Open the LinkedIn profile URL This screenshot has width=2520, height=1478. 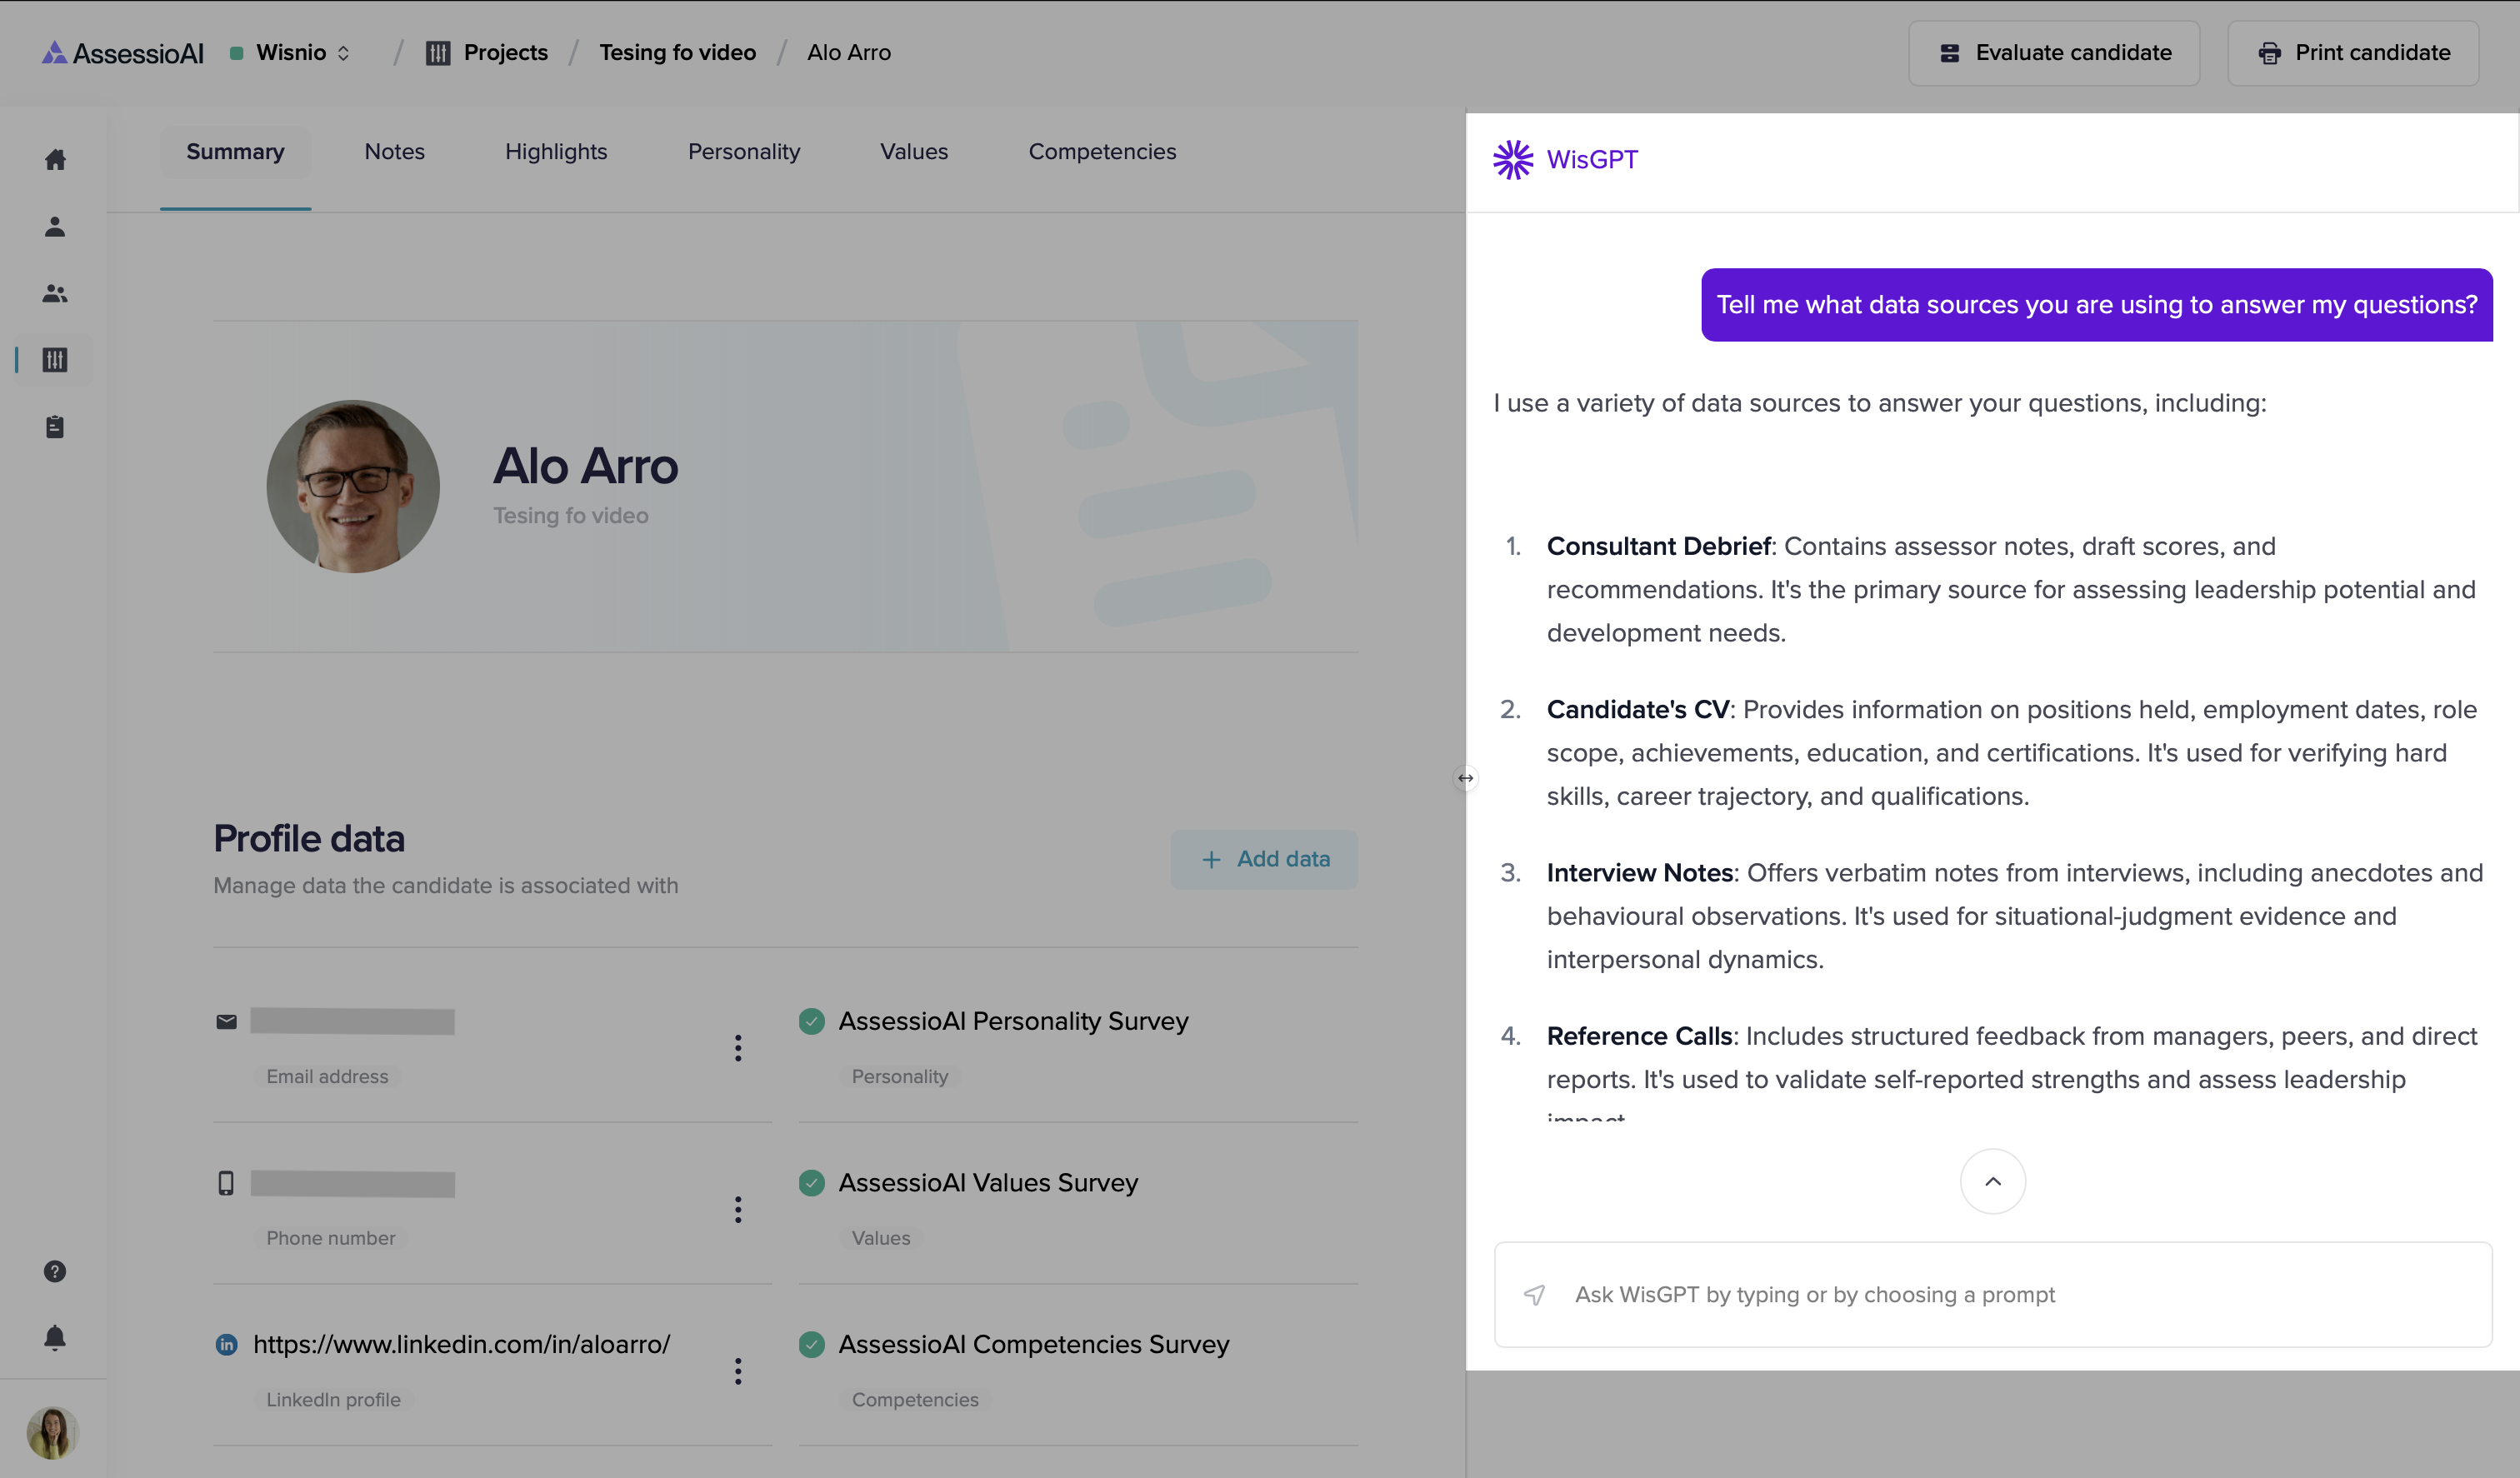[x=461, y=1345]
